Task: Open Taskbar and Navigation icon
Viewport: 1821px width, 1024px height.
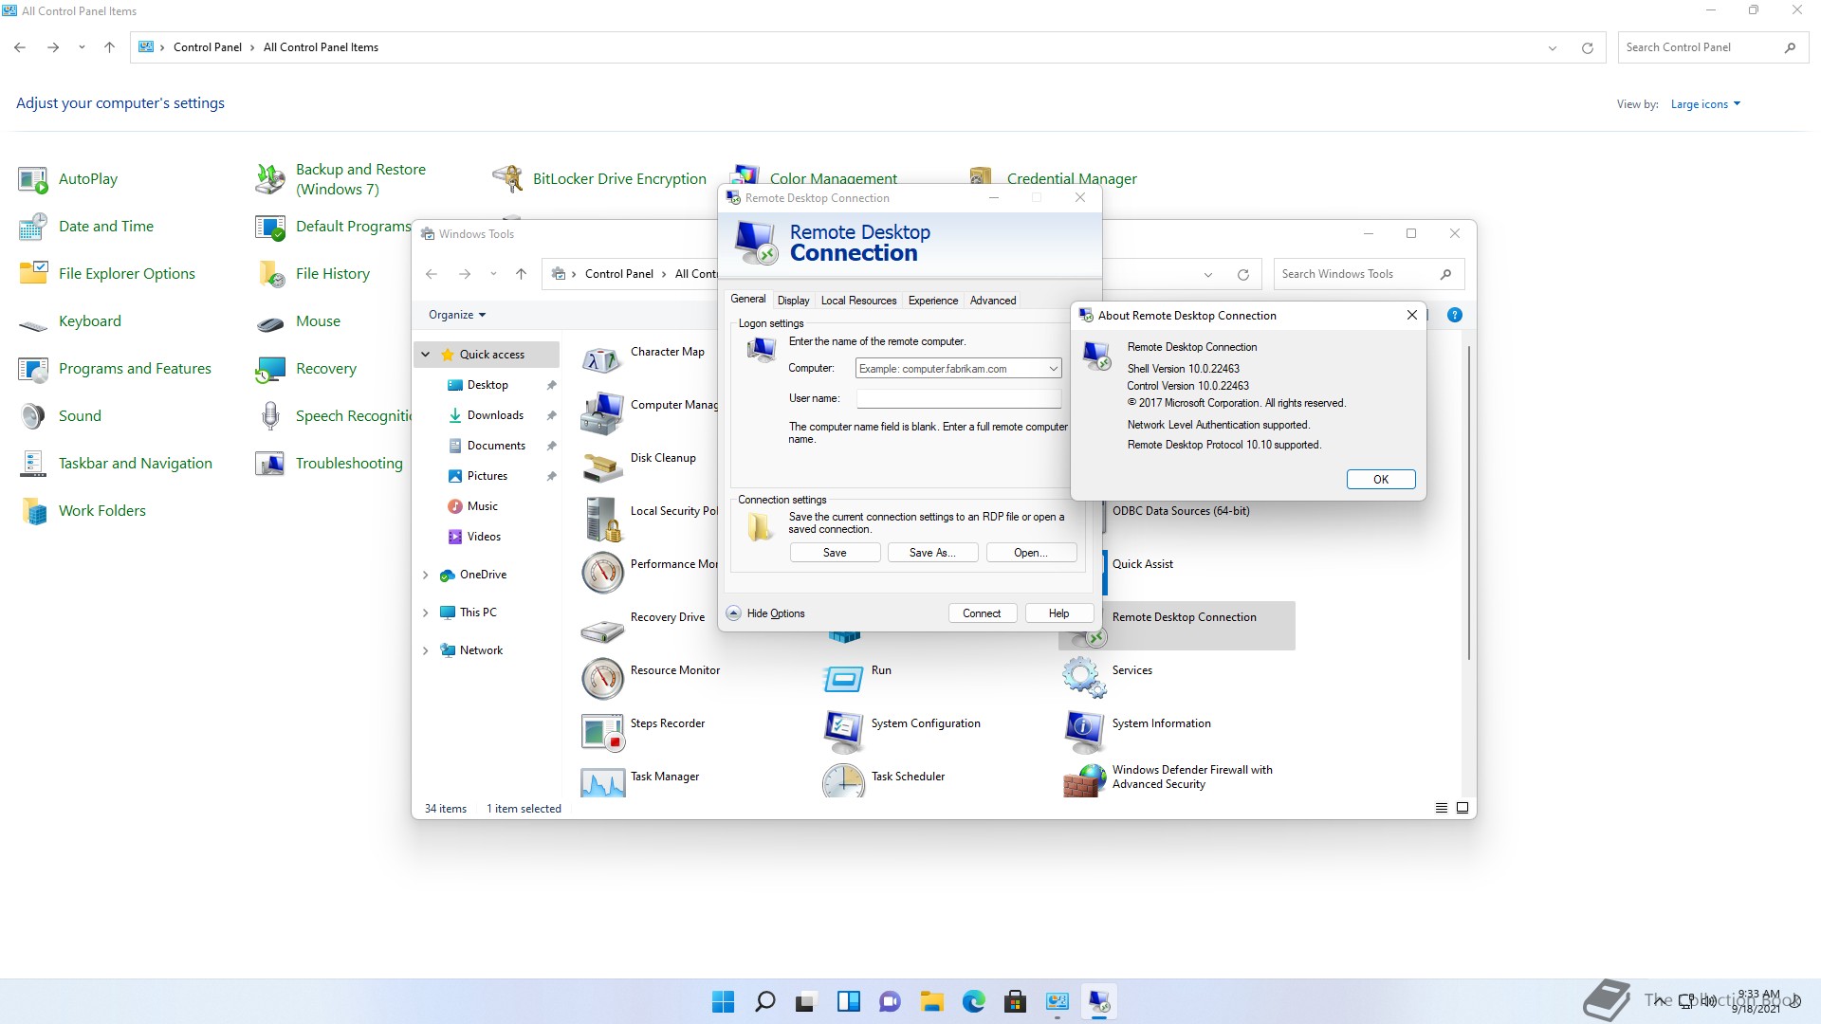Action: click(33, 464)
